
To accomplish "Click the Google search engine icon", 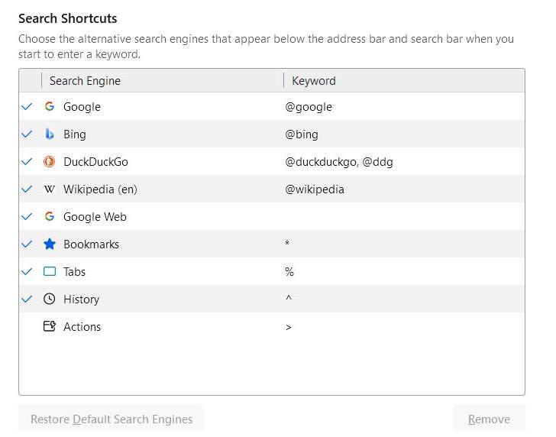I will click(50, 106).
